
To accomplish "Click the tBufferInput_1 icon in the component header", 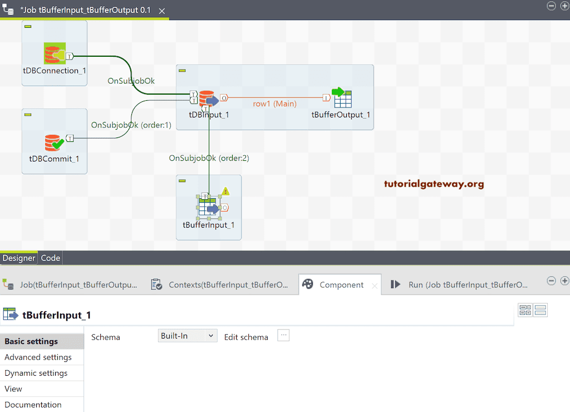I will click(11, 315).
